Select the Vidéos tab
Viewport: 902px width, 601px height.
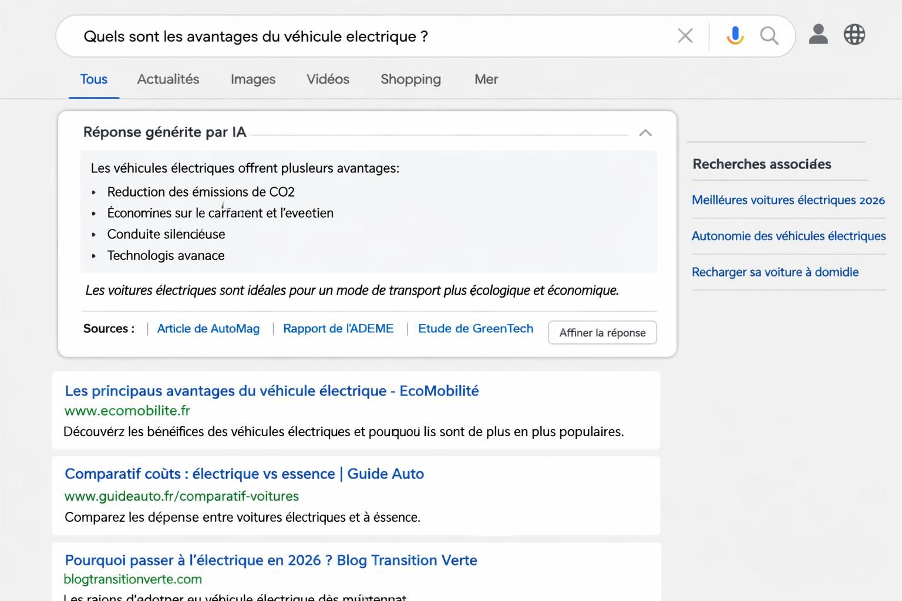tap(328, 79)
